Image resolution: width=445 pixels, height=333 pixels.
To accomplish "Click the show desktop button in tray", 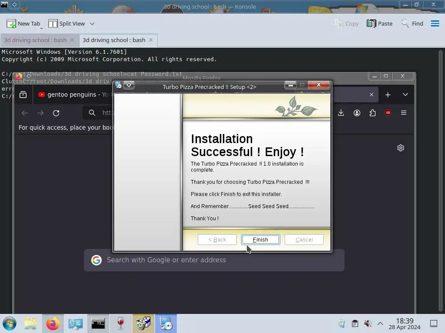I will pos(434,323).
